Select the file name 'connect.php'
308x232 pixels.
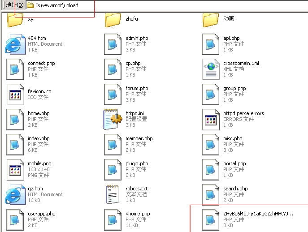tap(41, 63)
